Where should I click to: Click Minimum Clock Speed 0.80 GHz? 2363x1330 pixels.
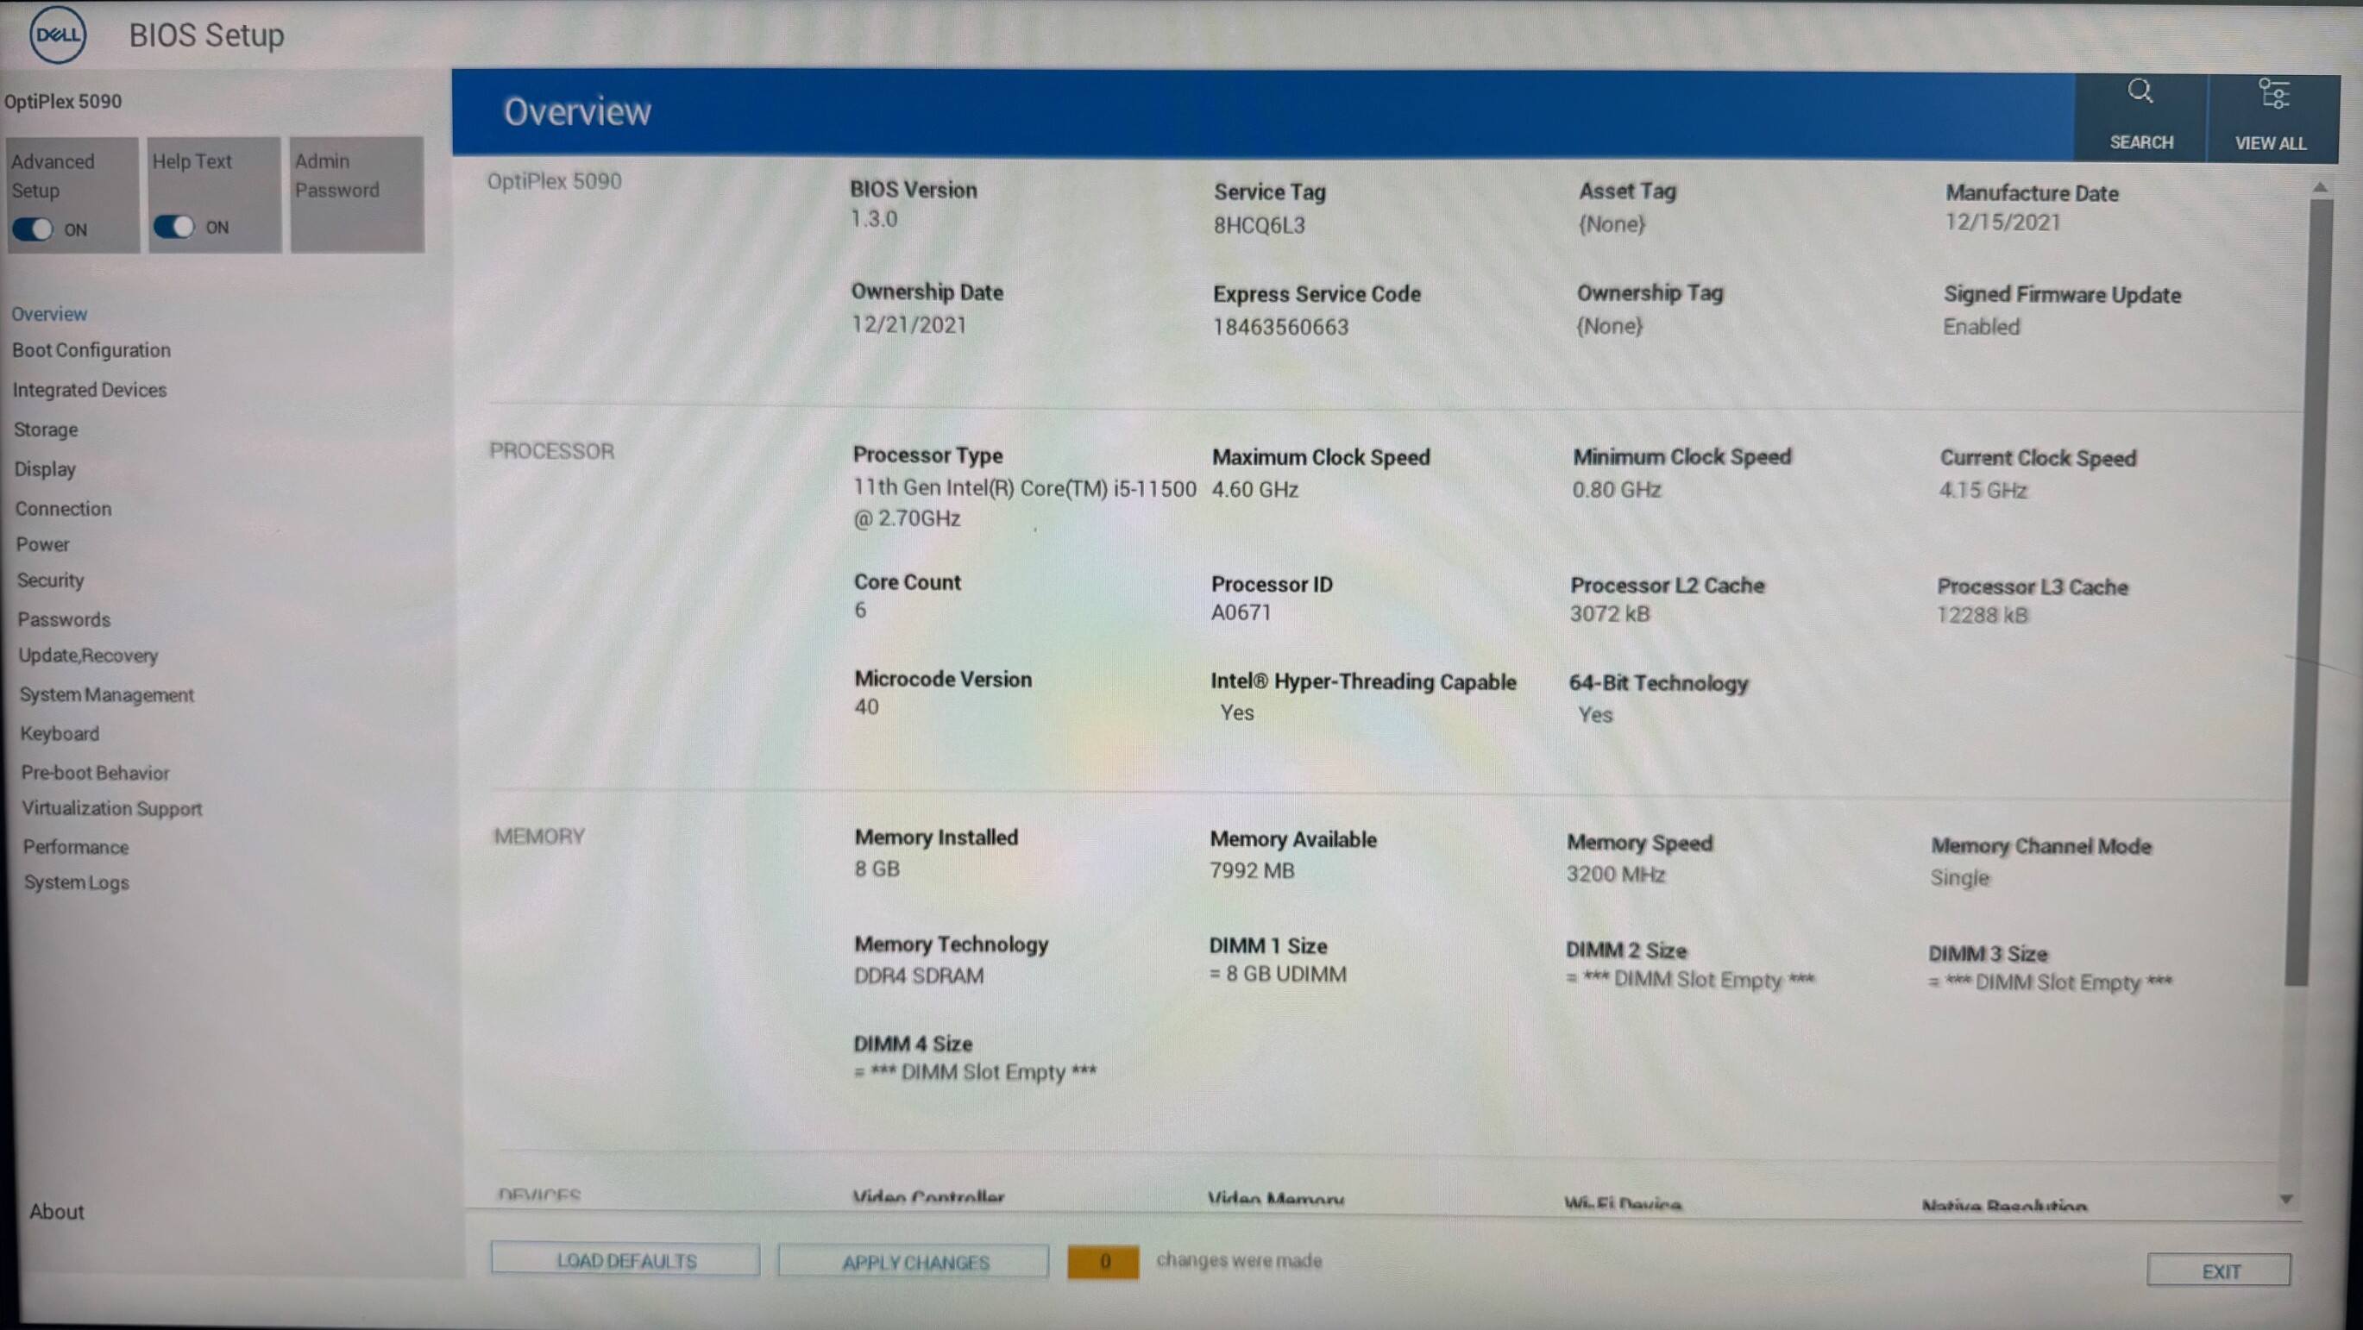[1616, 490]
